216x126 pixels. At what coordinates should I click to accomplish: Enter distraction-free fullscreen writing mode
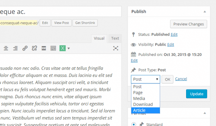coord(116,48)
